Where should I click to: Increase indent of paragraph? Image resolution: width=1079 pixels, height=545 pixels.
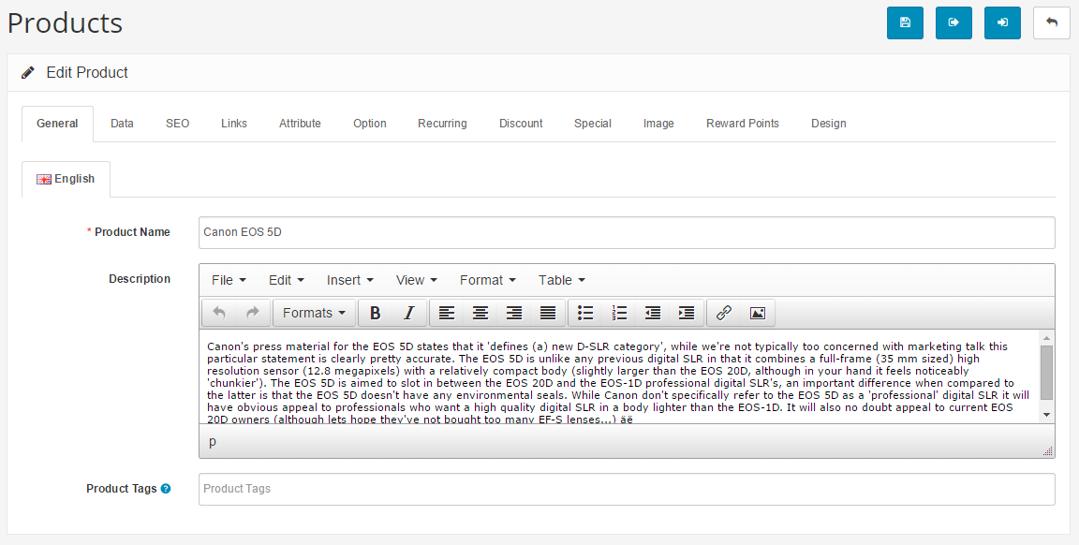(x=687, y=313)
